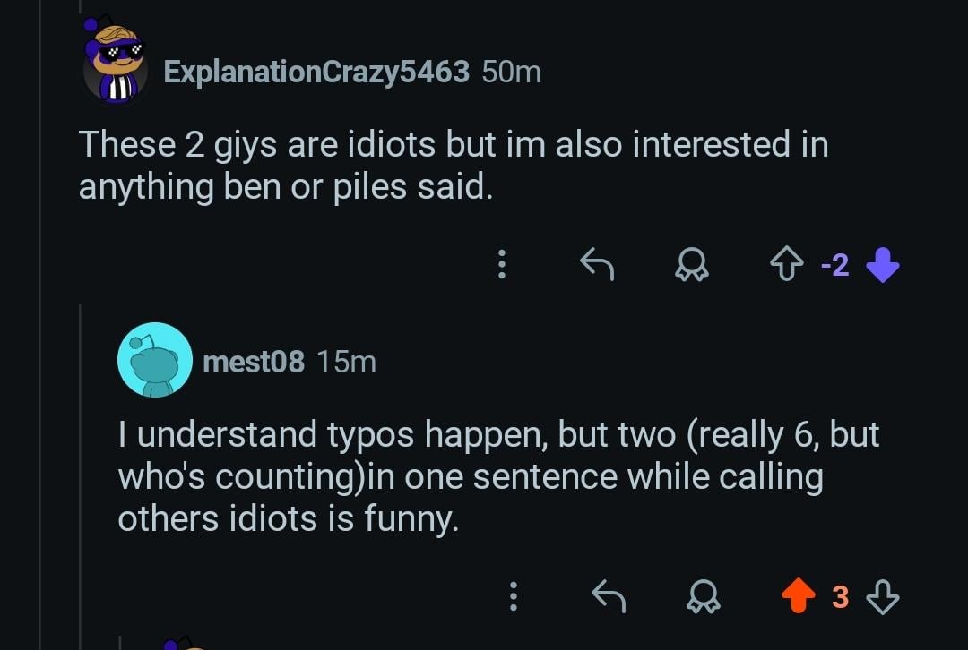Collapse thread via line left of mest08's reply
The height and width of the screenshot is (650, 968).
click(x=80, y=448)
